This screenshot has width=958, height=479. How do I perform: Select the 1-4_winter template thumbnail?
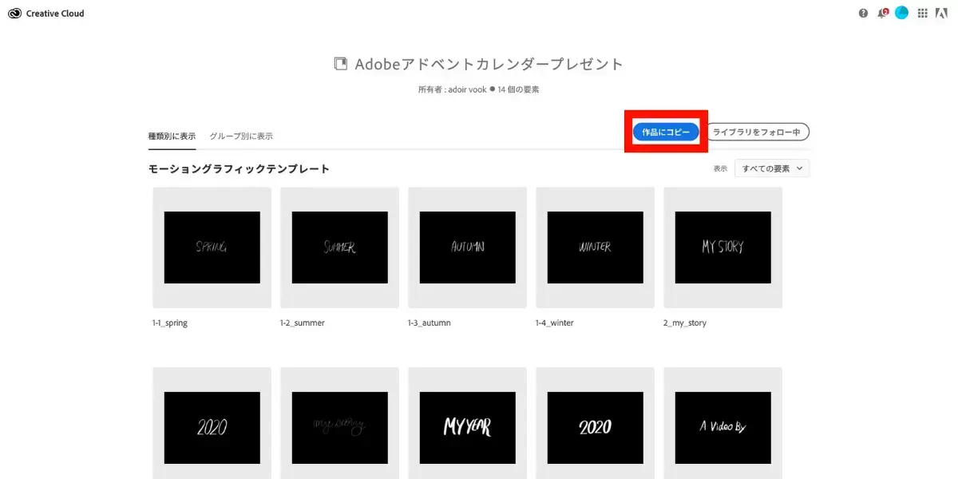click(x=595, y=247)
